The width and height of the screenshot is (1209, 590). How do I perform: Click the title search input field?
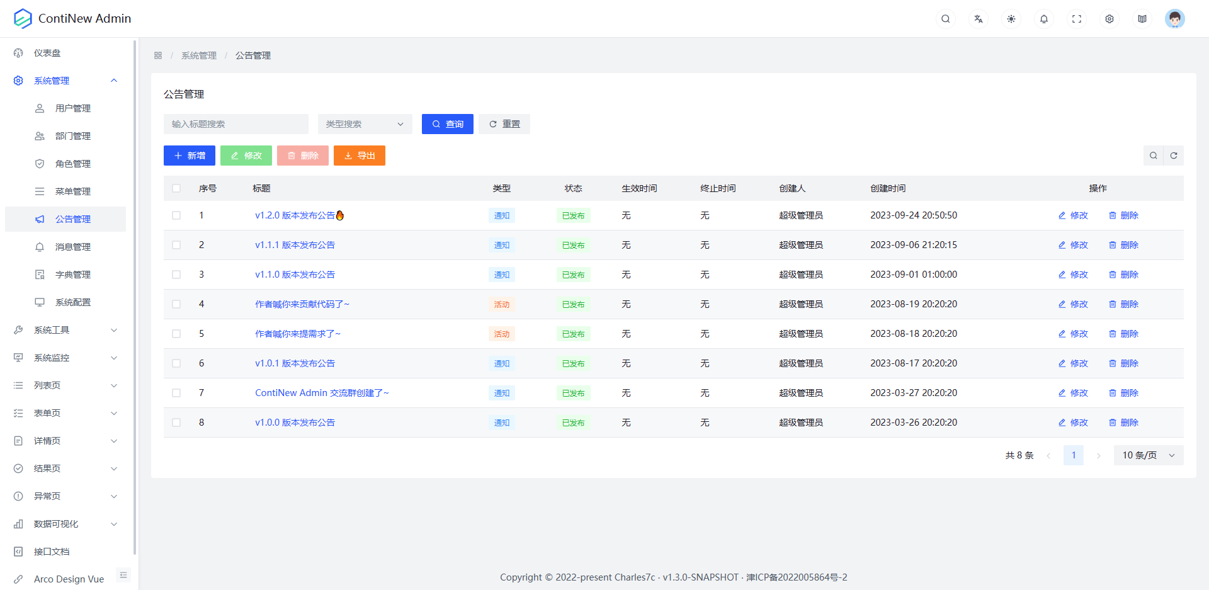(236, 124)
